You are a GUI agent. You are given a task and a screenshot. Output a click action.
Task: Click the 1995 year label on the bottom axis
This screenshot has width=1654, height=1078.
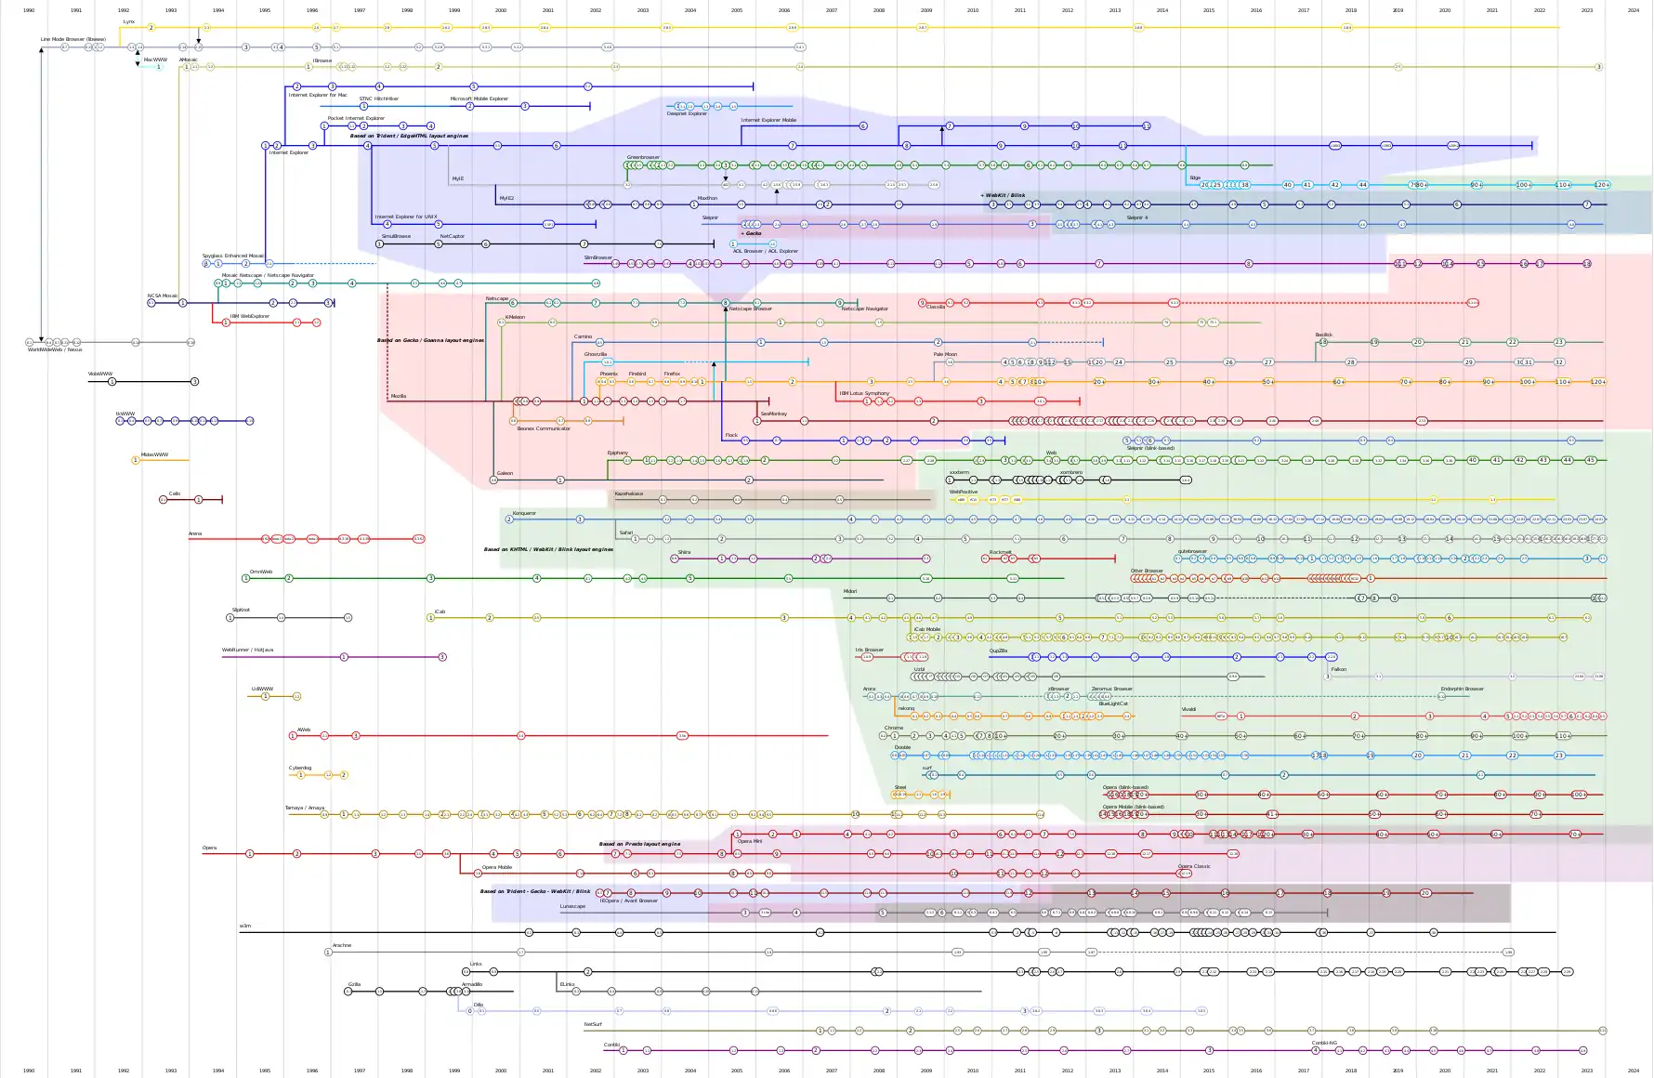pyautogui.click(x=264, y=1070)
